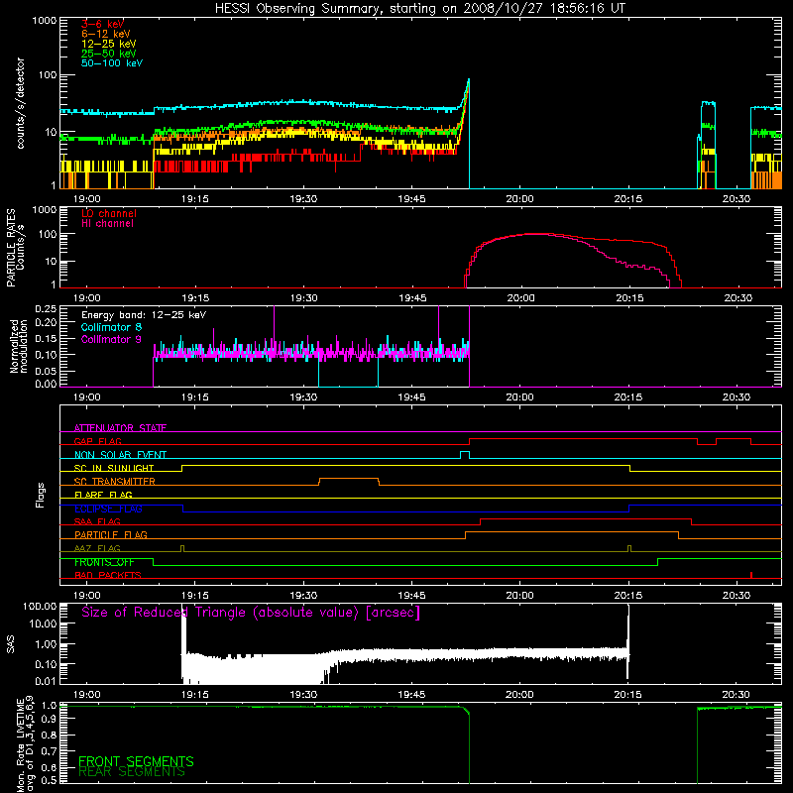
Task: Click the SC_TRANSMITTER flag label
Action: pos(114,482)
